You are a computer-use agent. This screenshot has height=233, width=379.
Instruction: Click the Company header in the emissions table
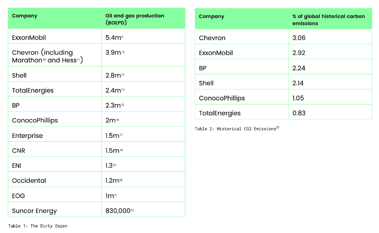point(212,17)
